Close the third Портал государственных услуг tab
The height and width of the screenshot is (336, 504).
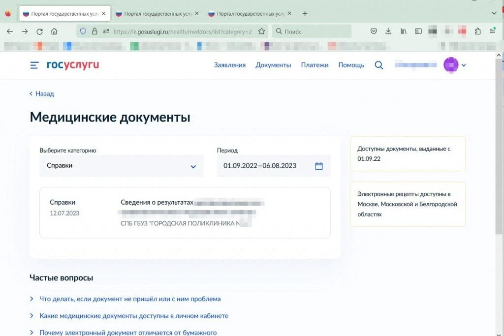click(289, 13)
